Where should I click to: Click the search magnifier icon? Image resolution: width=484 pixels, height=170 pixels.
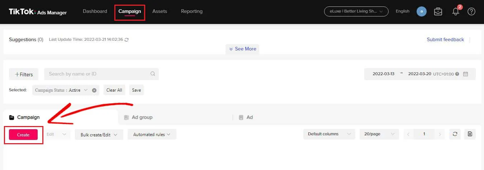pos(153,74)
